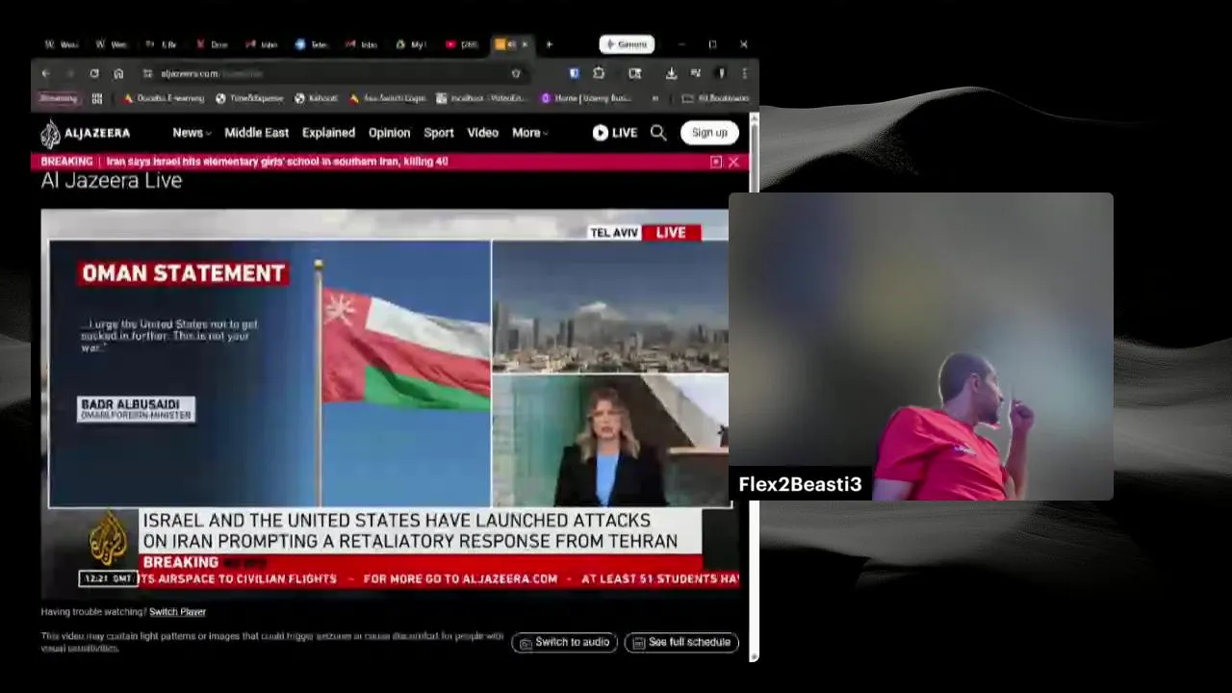
Task: Open the browser profile avatar
Action: click(721, 73)
